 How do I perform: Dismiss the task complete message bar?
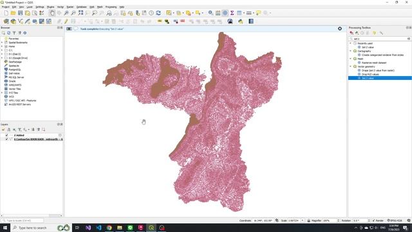(340, 28)
